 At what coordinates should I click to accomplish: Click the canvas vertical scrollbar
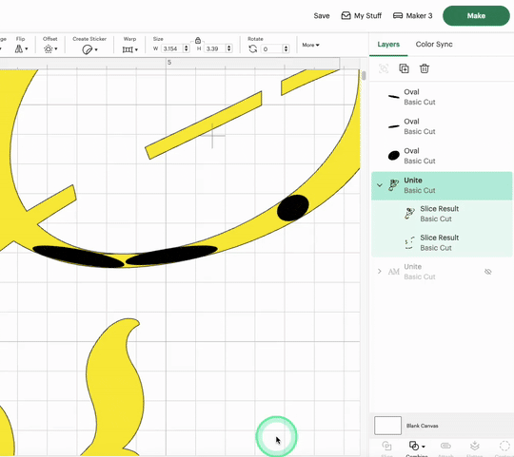pos(364,76)
